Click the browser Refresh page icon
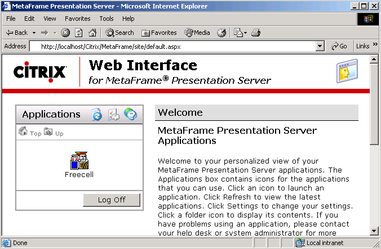 click(79, 33)
